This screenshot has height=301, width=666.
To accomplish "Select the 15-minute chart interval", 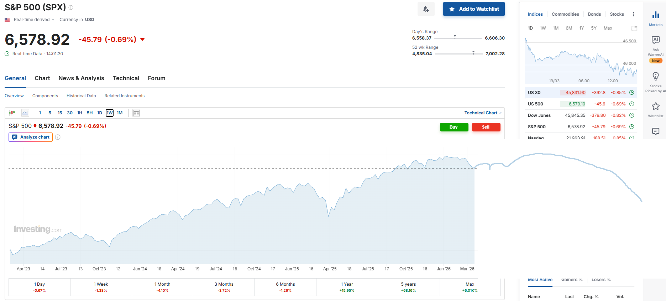I will coord(60,113).
